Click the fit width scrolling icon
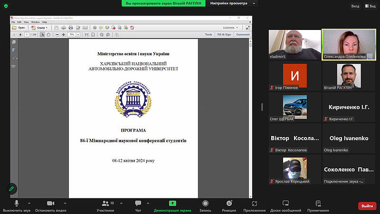 (86, 34)
